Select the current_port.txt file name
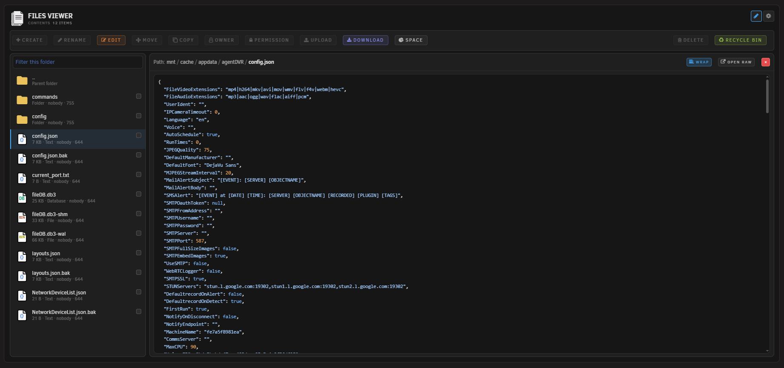The height and width of the screenshot is (368, 784). (x=51, y=175)
